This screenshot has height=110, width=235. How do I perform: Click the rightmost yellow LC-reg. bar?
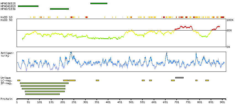click(207, 80)
